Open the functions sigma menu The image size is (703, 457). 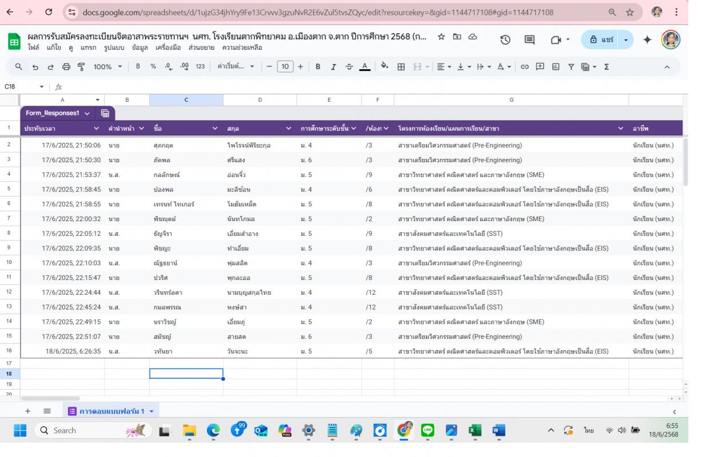(606, 67)
